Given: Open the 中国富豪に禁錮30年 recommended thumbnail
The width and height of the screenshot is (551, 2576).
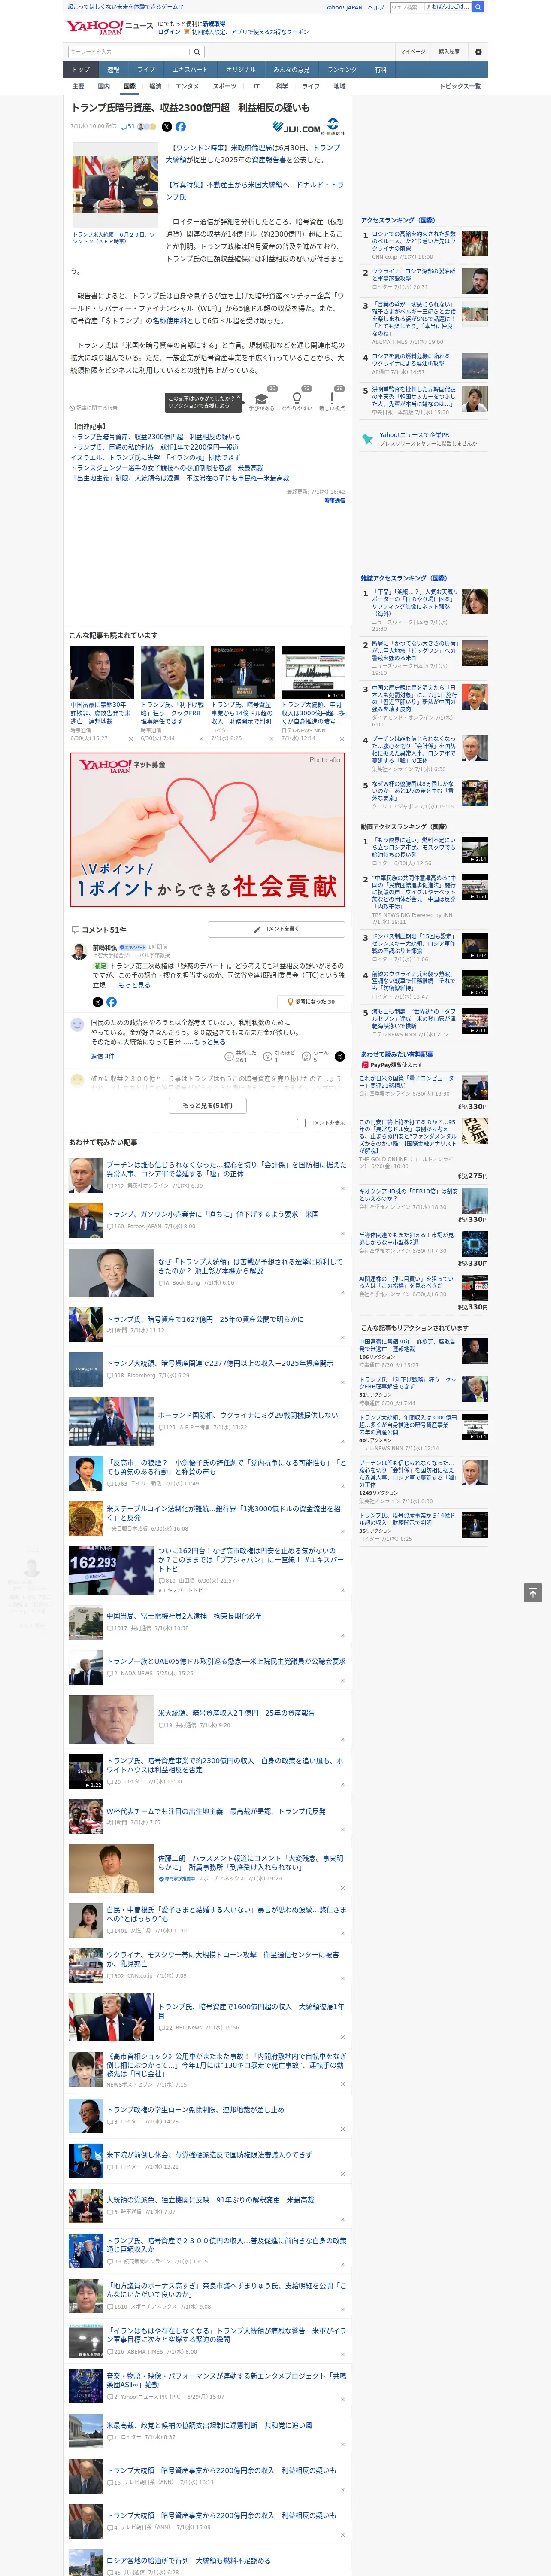Looking at the screenshot, I should (102, 672).
